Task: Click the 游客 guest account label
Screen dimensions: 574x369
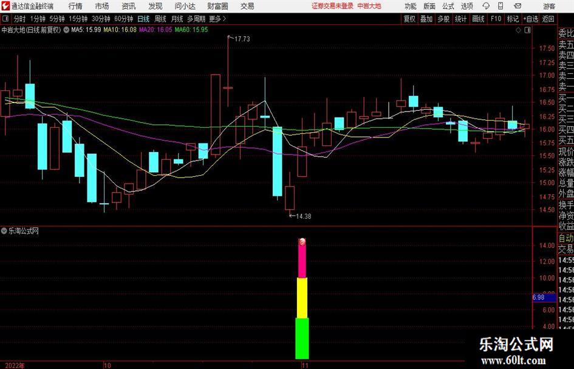Action: click(549, 6)
